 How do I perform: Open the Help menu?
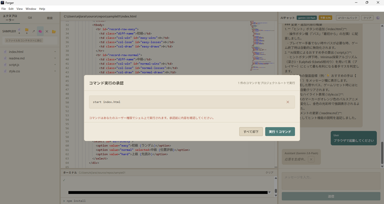tap(42, 9)
